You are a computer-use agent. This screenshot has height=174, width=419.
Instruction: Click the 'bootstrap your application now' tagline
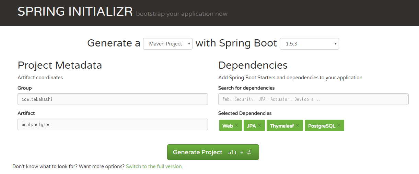(182, 14)
